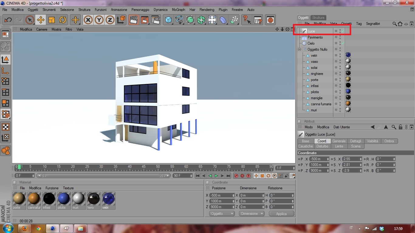Render the active view clapperboard icon
This screenshot has height=233, width=415.
coord(133,20)
